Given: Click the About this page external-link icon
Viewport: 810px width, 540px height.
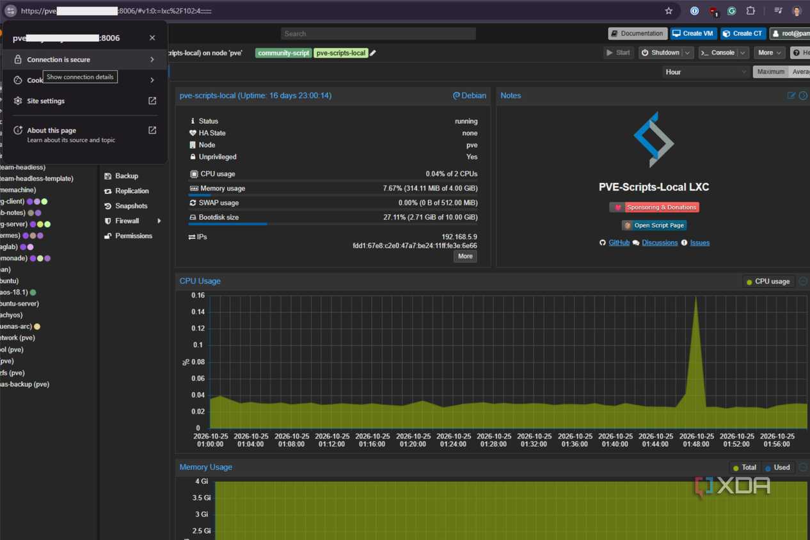Looking at the screenshot, I should tap(152, 130).
